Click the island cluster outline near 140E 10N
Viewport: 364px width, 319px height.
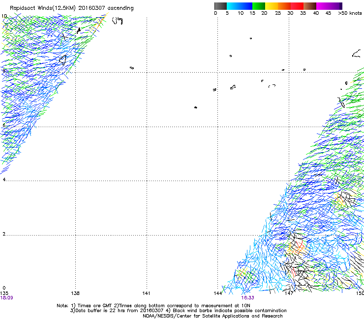coord(118,21)
